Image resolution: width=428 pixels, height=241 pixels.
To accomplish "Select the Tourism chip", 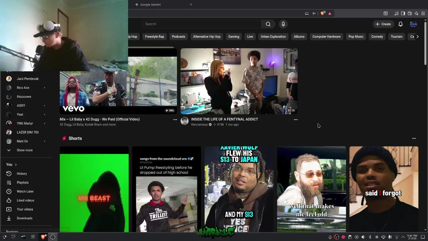I will coord(397,36).
